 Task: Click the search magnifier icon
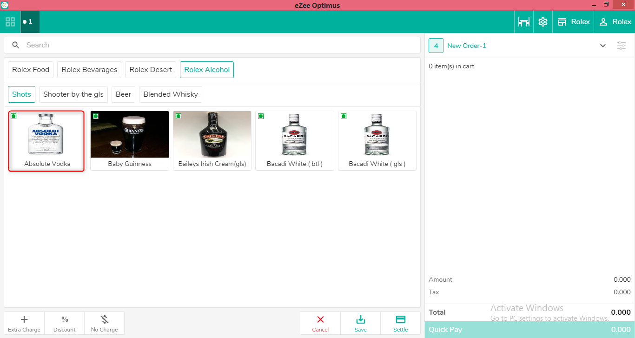(16, 45)
